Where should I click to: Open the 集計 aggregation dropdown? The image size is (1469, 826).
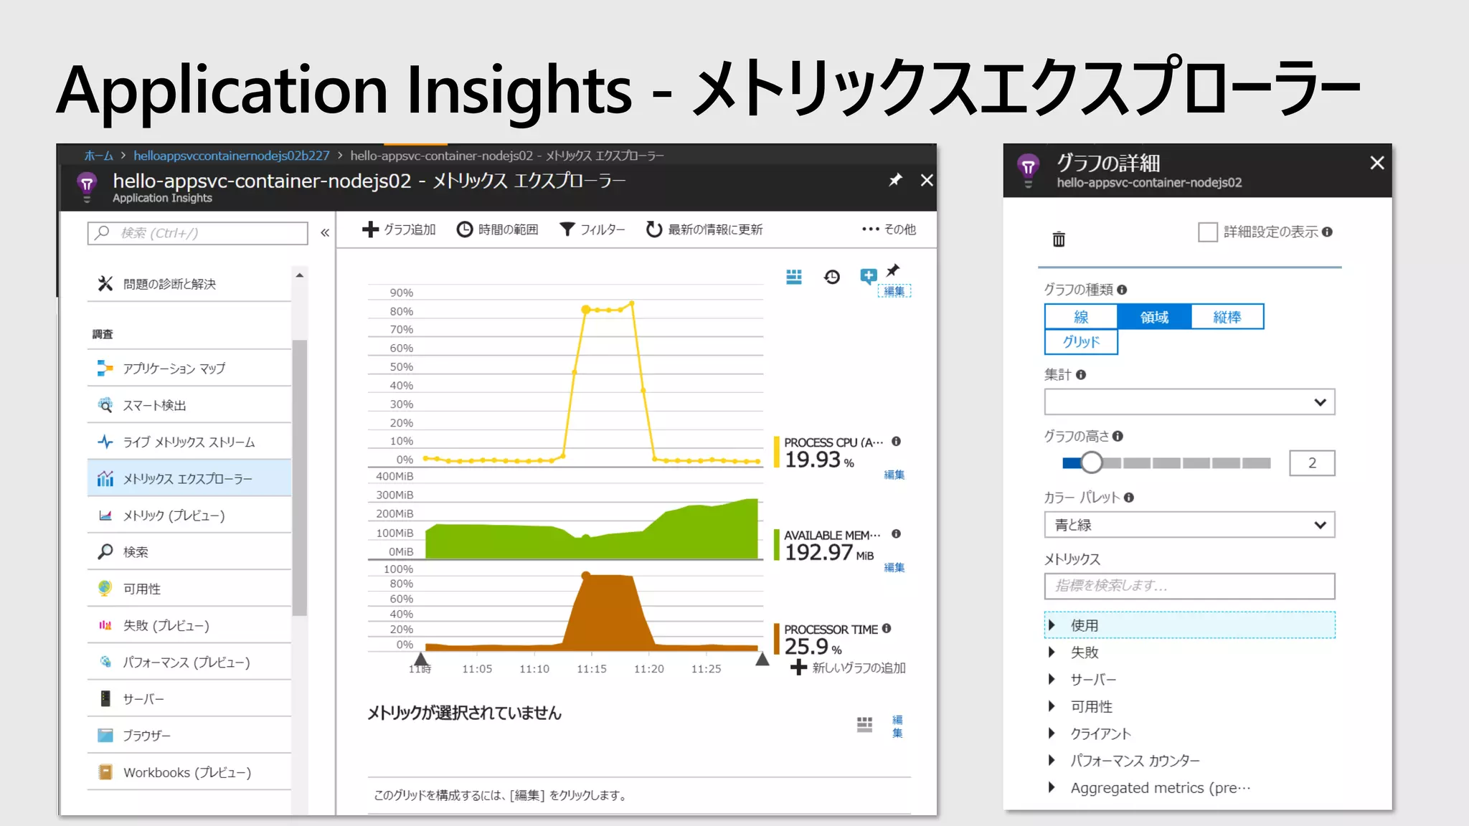[1189, 402]
